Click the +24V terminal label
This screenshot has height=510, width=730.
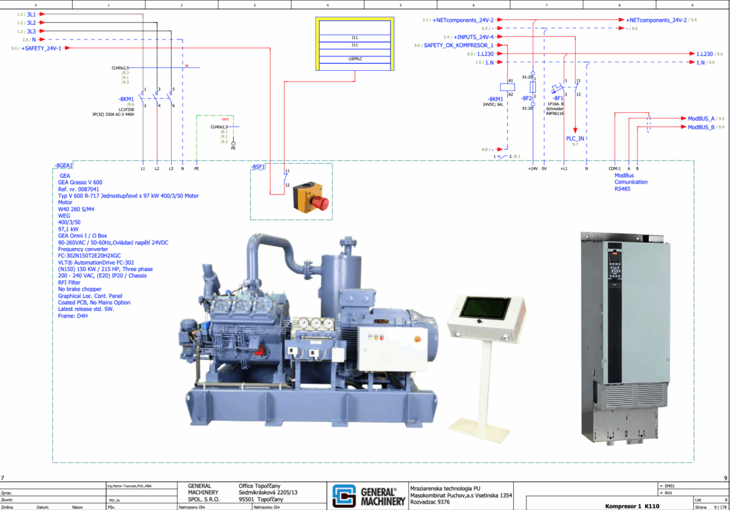(533, 169)
